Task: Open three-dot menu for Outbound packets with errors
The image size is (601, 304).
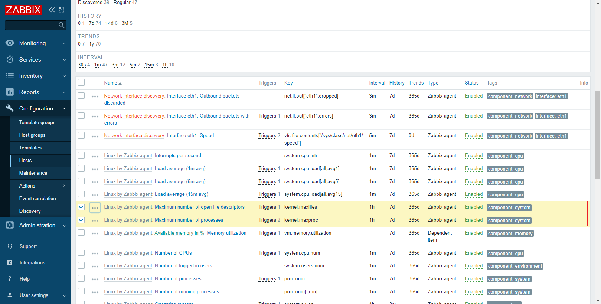Action: point(95,116)
